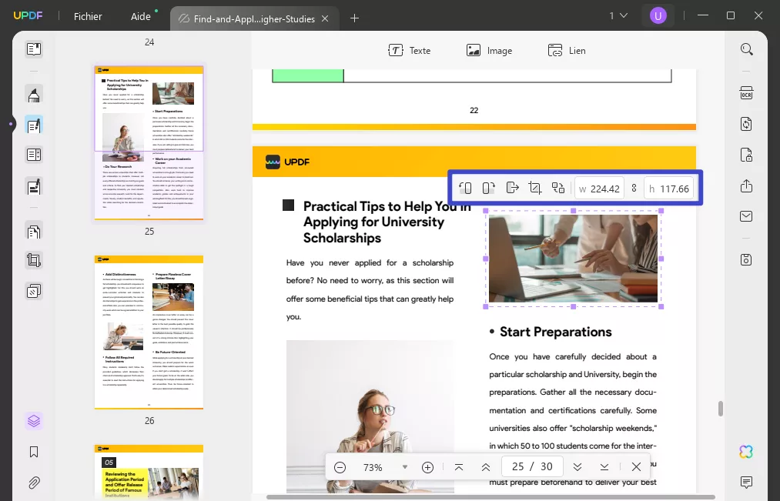780x501 pixels.
Task: Extract the selected image from the page
Action: click(513, 188)
